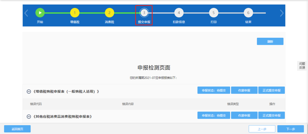Select step 3 circle for 提交申报
308x134 pixels.
[144, 13]
